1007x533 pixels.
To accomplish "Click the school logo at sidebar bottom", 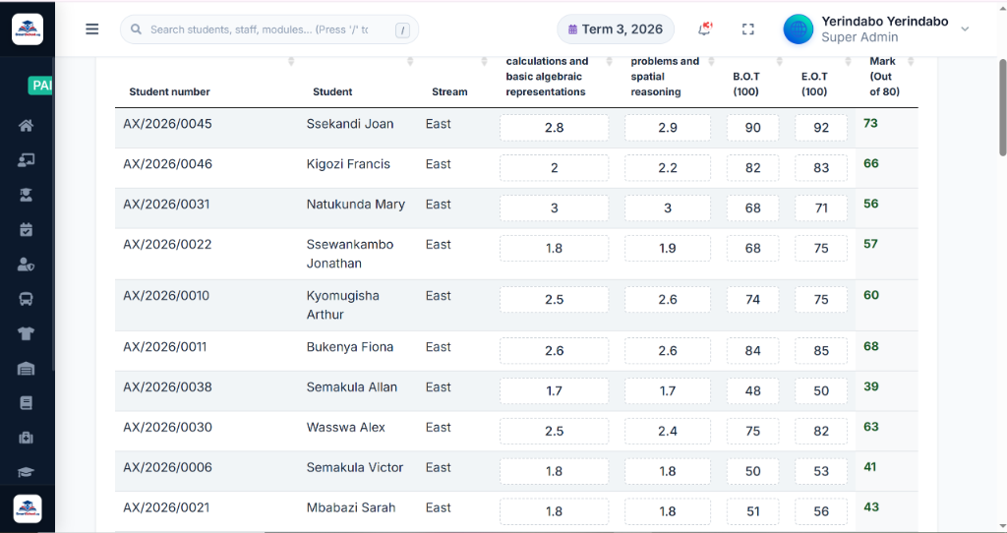I will pos(28,508).
